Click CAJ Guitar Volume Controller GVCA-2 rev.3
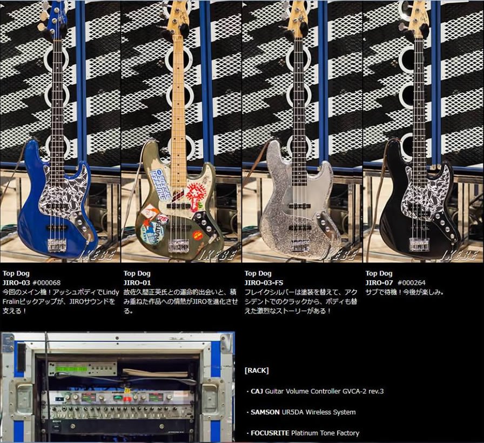Screen dimensions: 484x443 point(317,391)
